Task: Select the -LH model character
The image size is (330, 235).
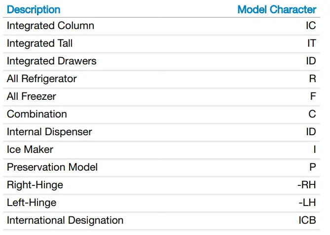Action: tap(307, 203)
